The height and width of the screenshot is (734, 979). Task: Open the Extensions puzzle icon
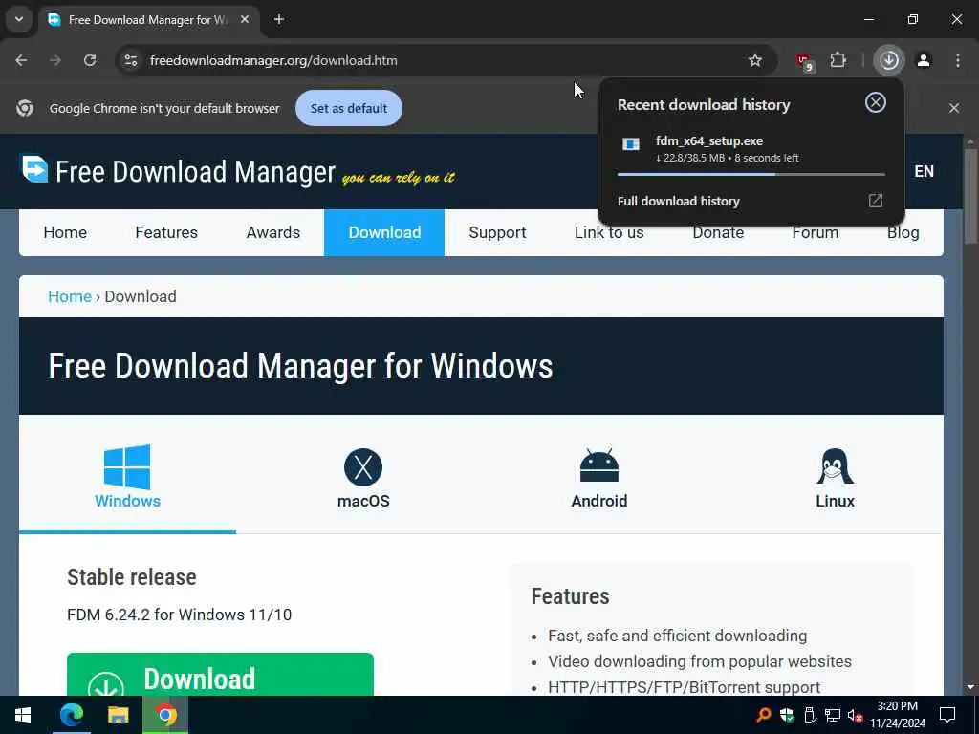point(838,60)
